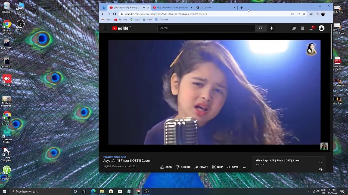Click the #aayatarif hashtag link

(x=108, y=157)
